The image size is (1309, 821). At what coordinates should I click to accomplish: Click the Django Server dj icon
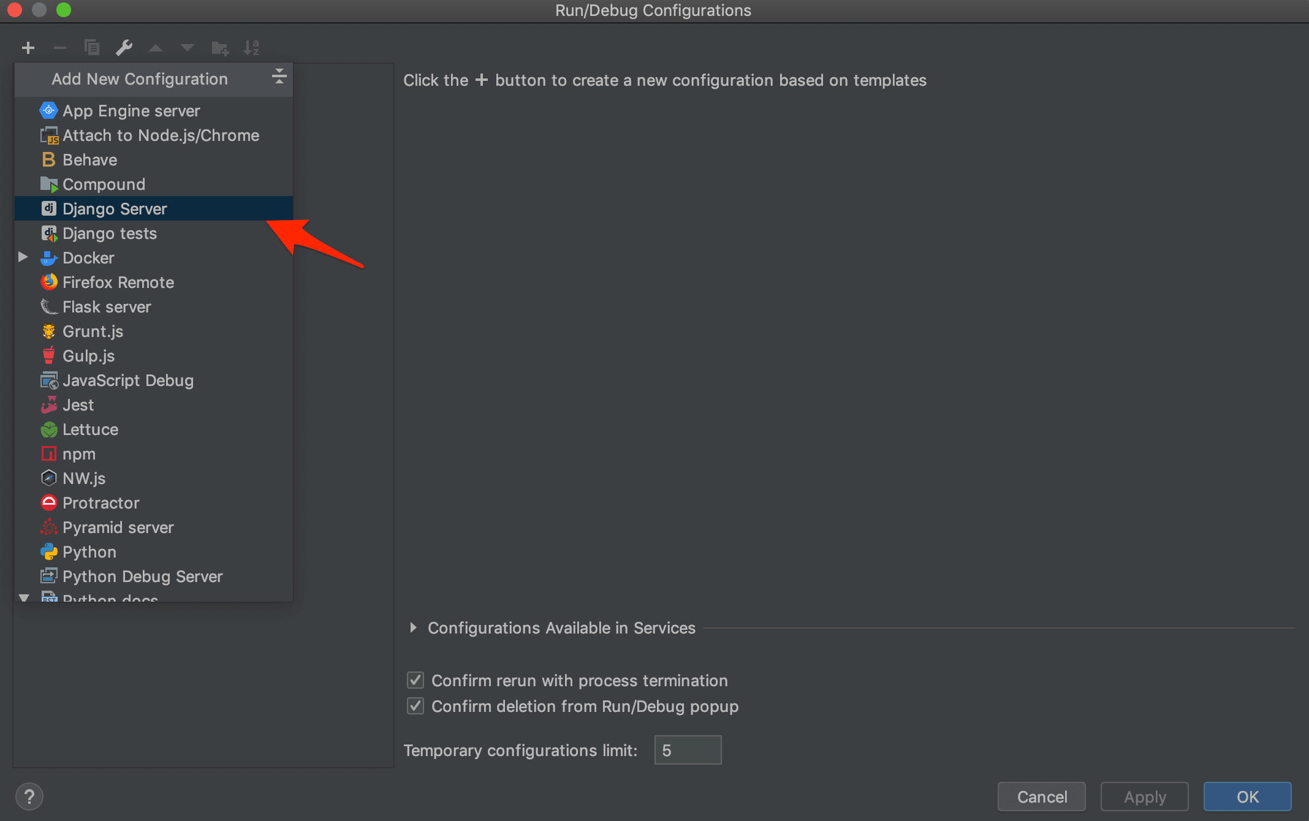click(48, 209)
